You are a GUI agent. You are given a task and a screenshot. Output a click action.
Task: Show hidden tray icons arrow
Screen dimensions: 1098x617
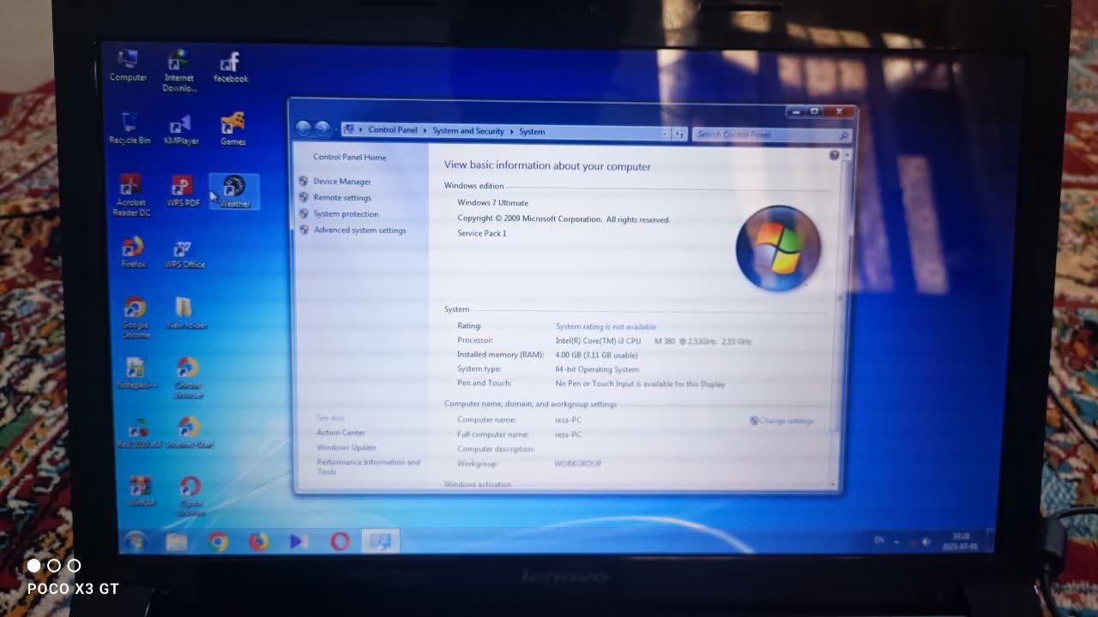tap(896, 542)
